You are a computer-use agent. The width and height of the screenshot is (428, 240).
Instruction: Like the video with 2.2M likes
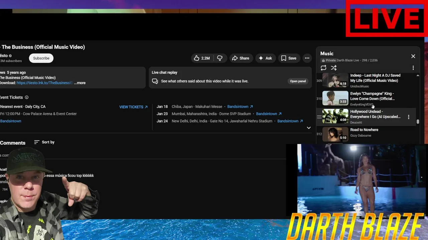pos(202,58)
